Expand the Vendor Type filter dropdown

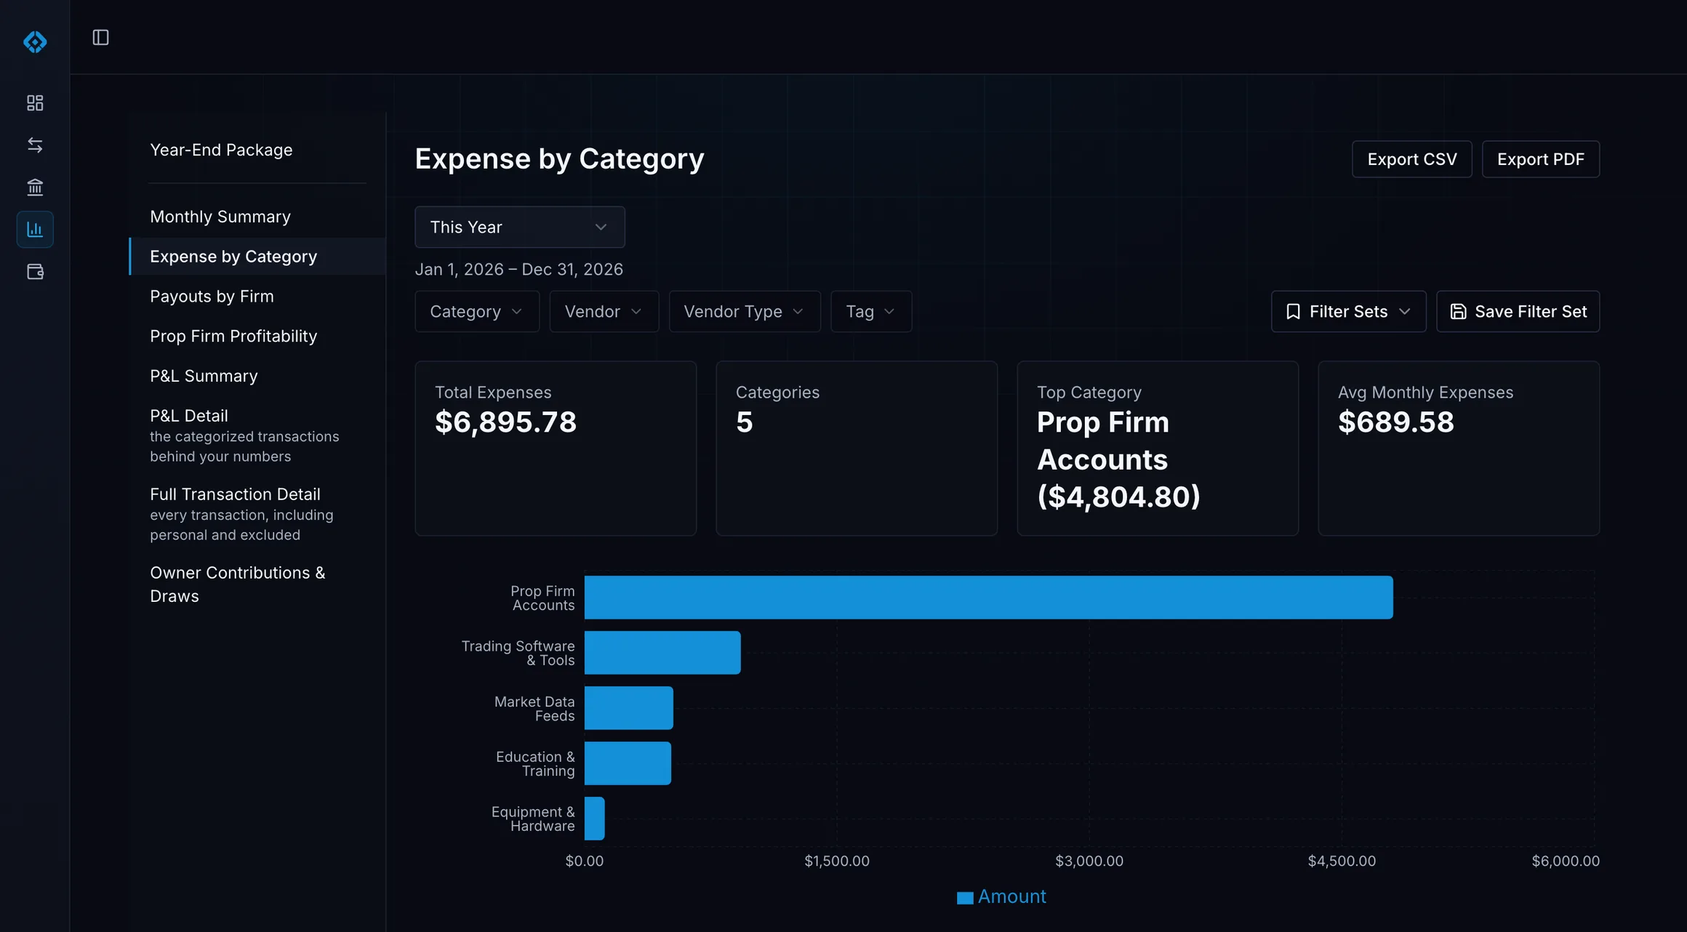[x=745, y=311]
